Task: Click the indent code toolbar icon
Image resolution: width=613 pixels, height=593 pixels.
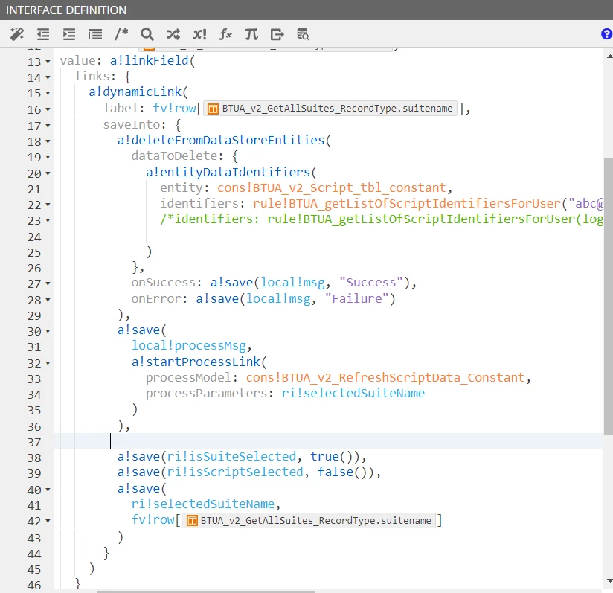Action: click(69, 34)
